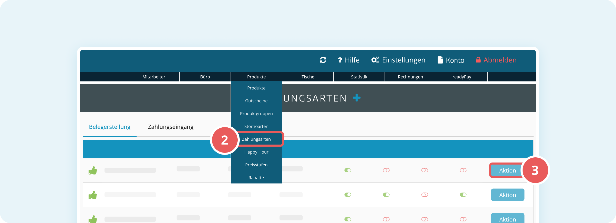Screen dimensions: 616x223
Task: Select Produkte entry inside the dropdown list
Action: [256, 88]
